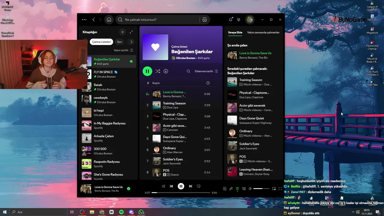Toggle the green liked checkmark for current song
The image size is (384, 216).
click(128, 189)
